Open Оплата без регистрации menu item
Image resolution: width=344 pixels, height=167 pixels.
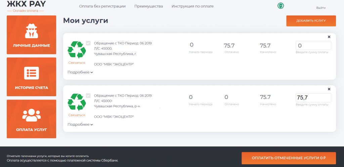[102, 6]
